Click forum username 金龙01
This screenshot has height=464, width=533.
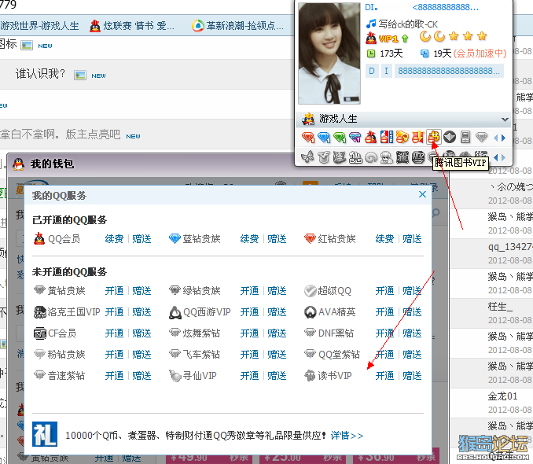(502, 396)
